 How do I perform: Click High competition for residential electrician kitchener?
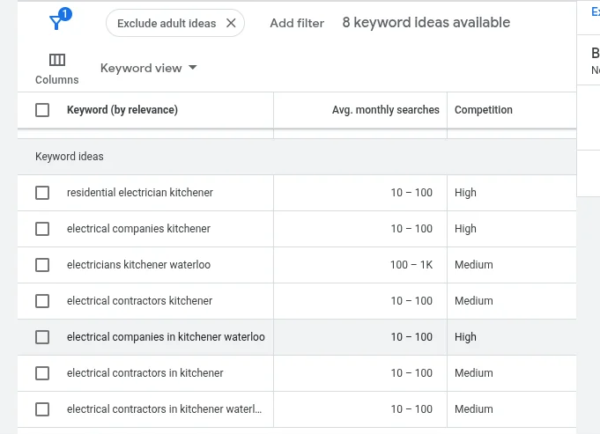[x=465, y=192]
